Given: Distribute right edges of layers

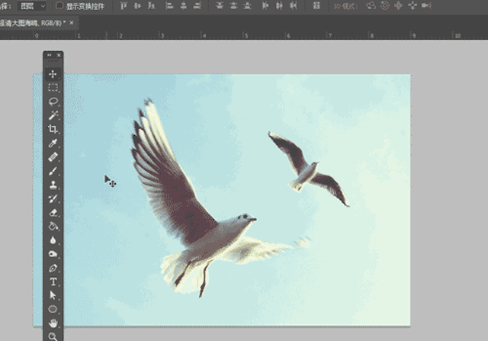Looking at the screenshot, I should tap(293, 5).
